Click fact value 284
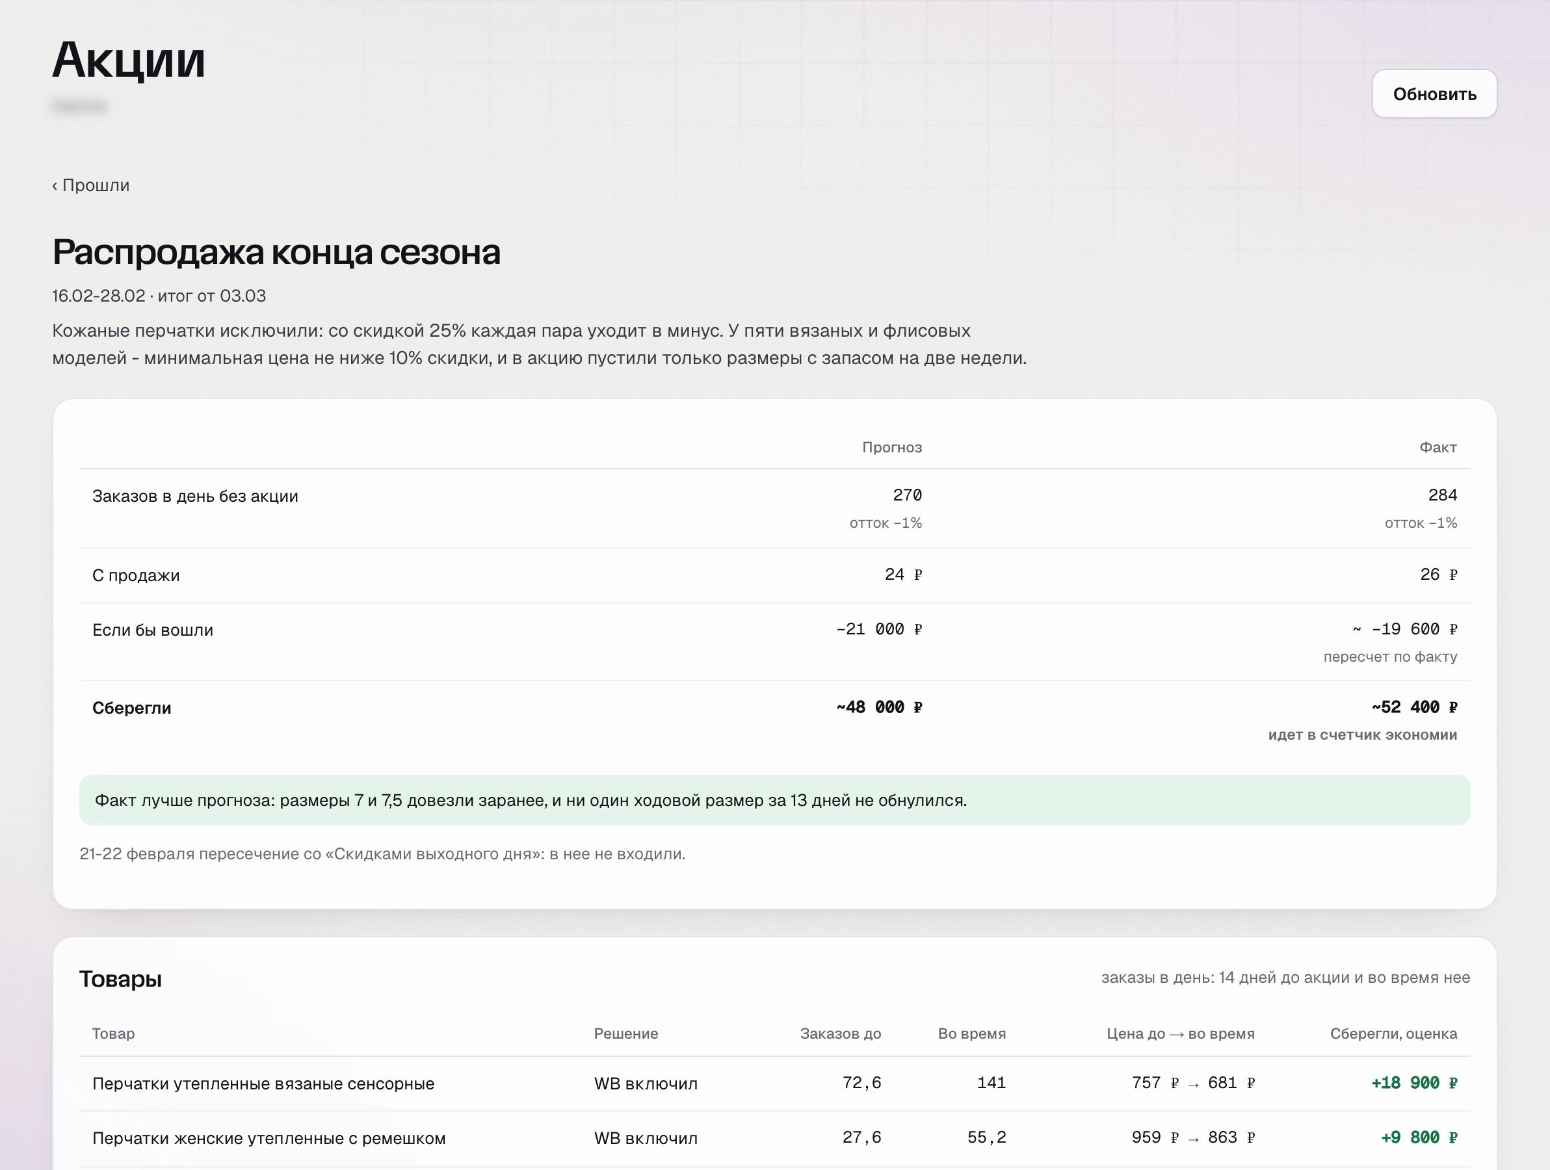The width and height of the screenshot is (1550, 1170). pyautogui.click(x=1442, y=495)
